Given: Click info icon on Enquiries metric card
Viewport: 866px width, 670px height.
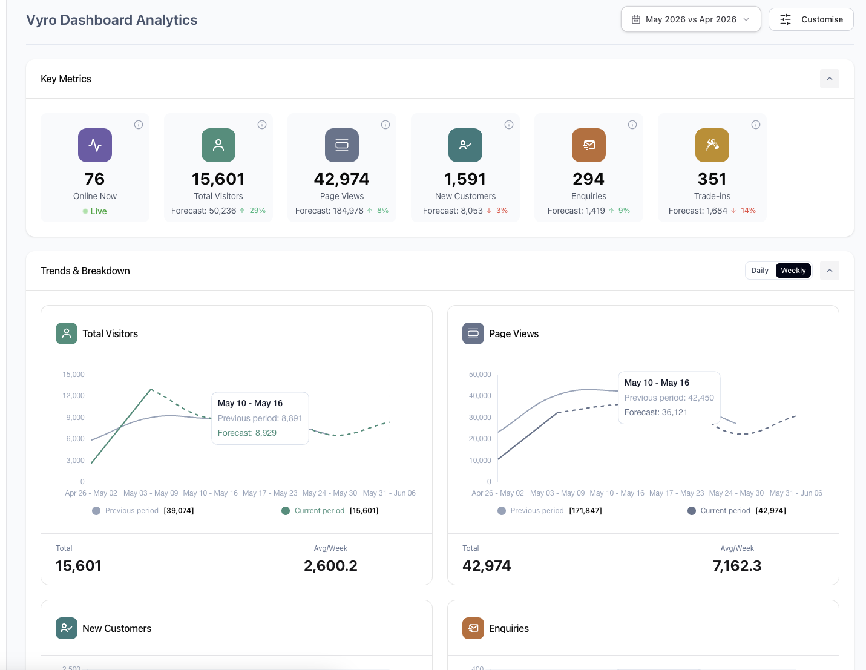Looking at the screenshot, I should 632,125.
